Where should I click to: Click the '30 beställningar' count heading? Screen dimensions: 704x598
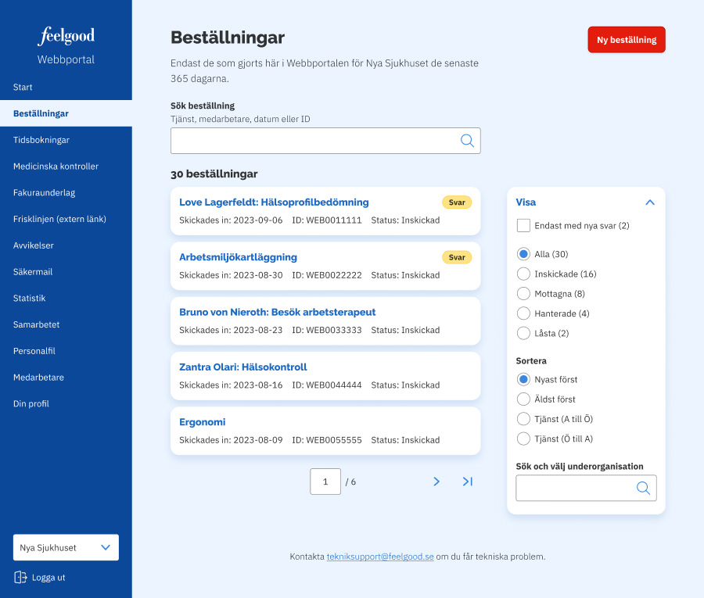pos(214,174)
